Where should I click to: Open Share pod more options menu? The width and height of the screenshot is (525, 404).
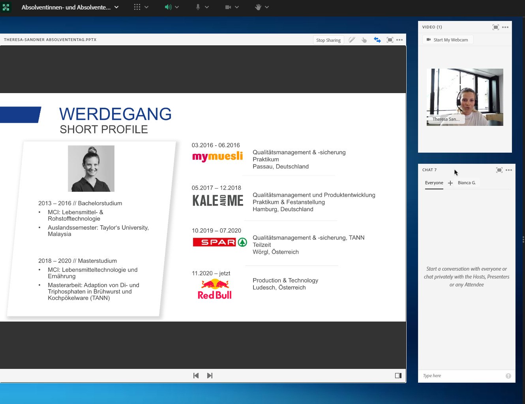399,40
